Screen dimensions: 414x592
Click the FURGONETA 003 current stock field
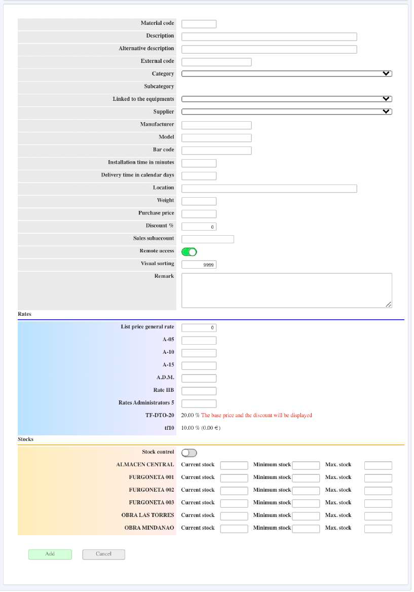(234, 504)
